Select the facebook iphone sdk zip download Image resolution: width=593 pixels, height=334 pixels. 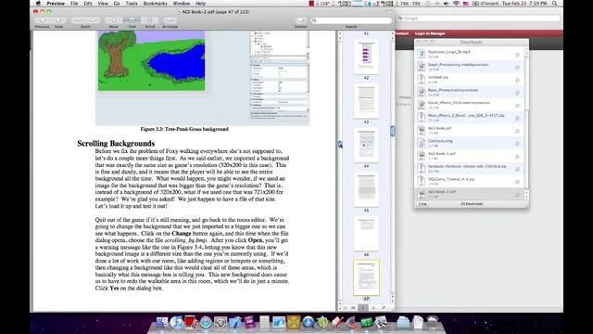tap(471, 169)
